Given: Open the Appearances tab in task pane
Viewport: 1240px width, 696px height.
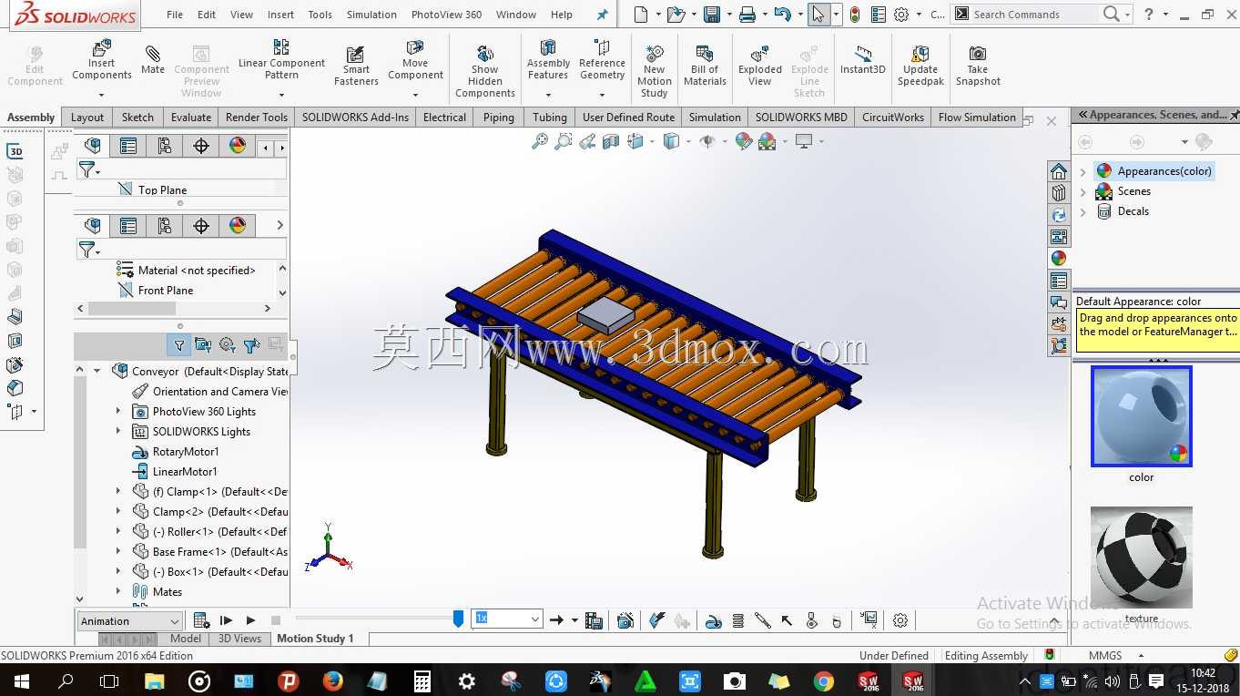Looking at the screenshot, I should click(1058, 258).
